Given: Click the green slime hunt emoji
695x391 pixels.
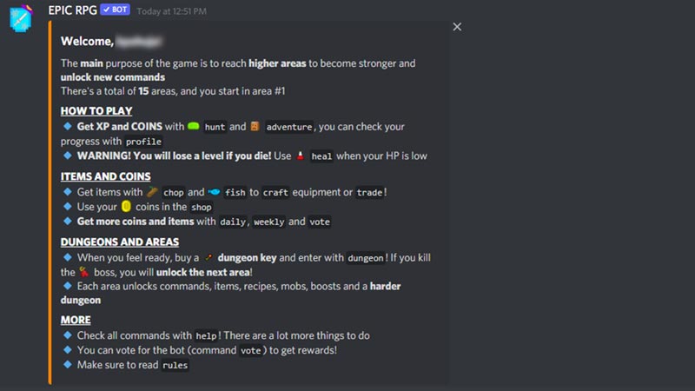Looking at the screenshot, I should [x=193, y=126].
